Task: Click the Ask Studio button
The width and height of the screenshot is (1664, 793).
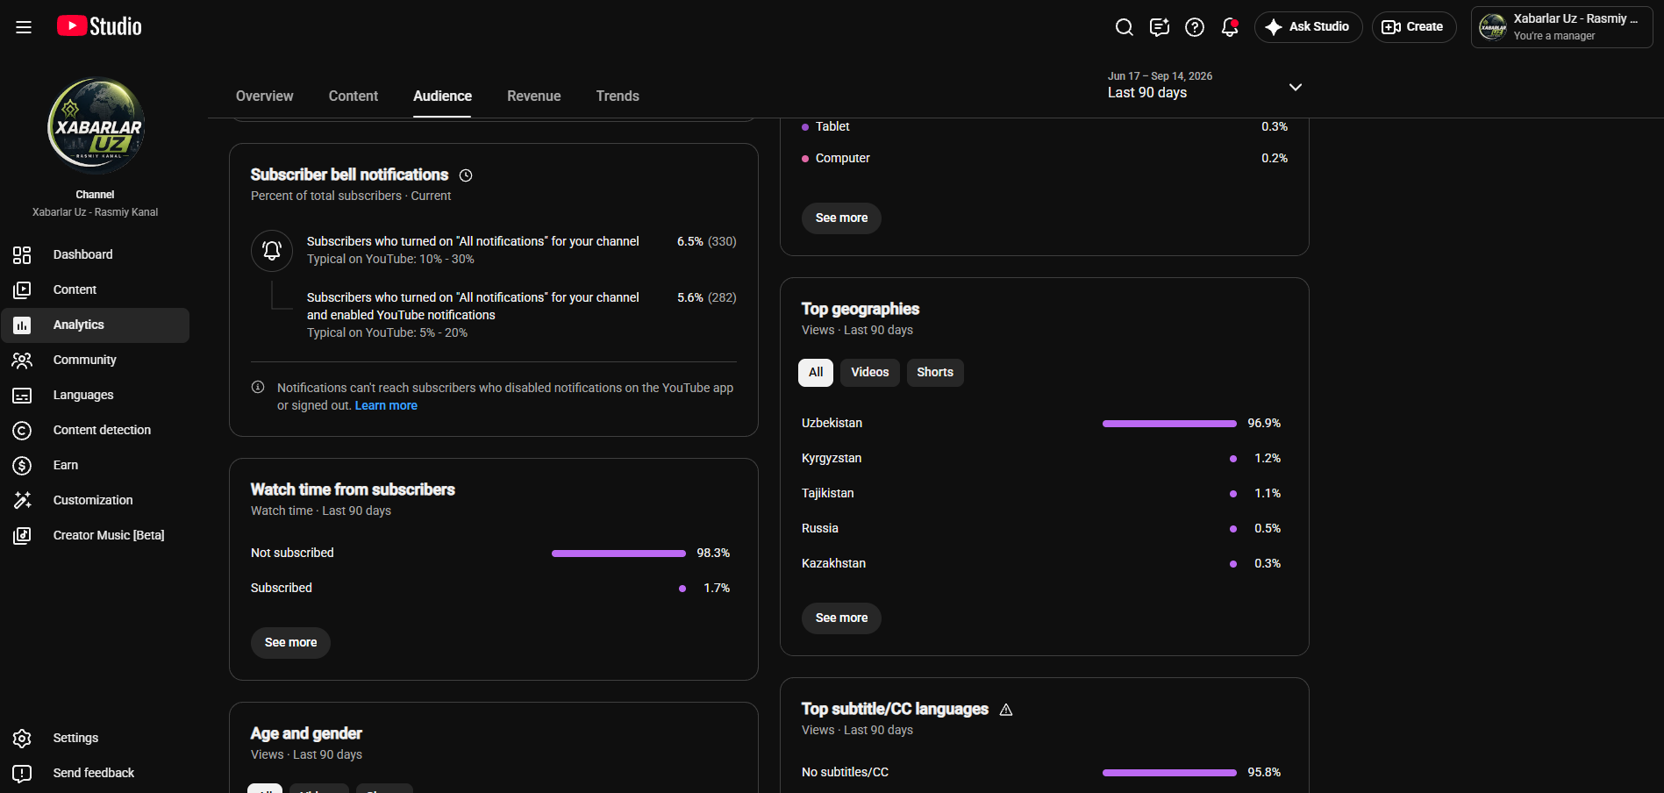Action: click(x=1308, y=27)
